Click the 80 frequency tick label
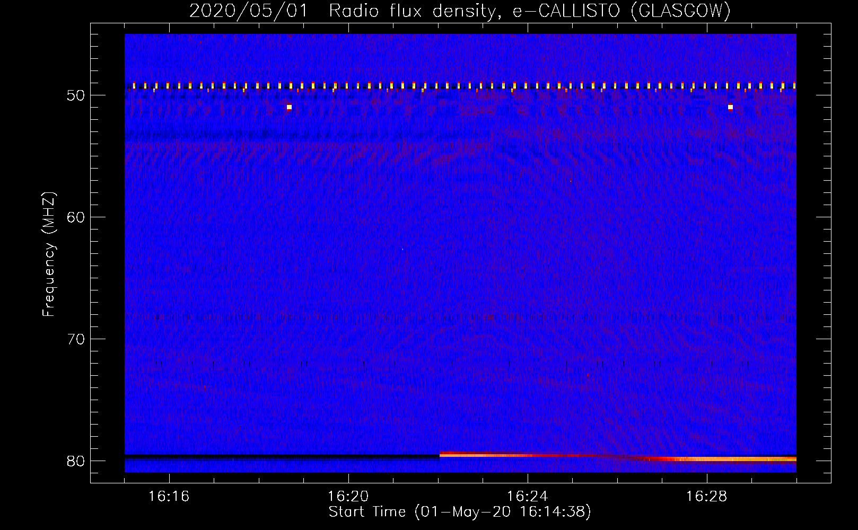Image resolution: width=858 pixels, height=530 pixels. [76, 461]
